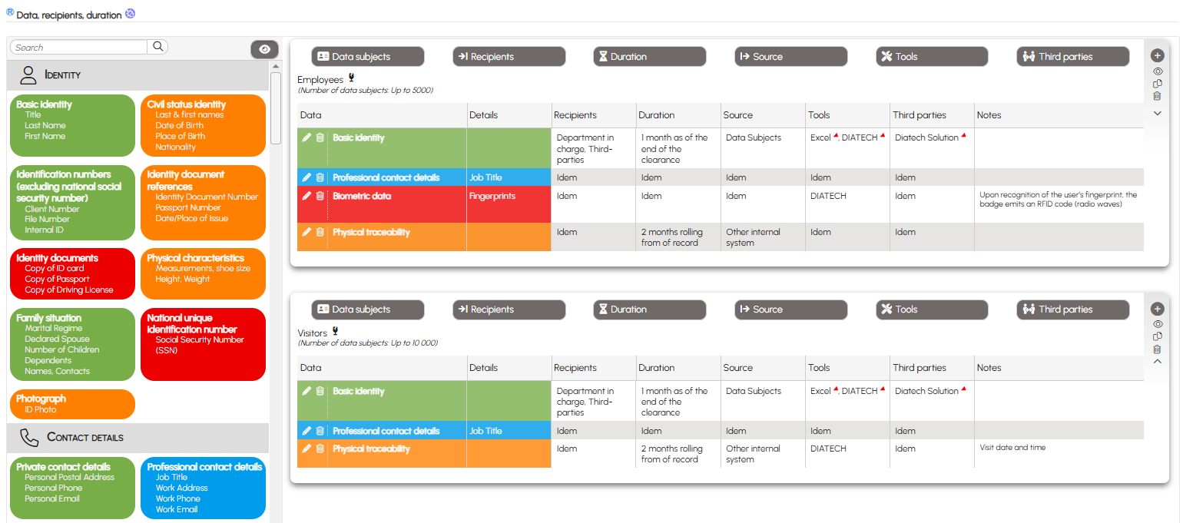The height and width of the screenshot is (523, 1183).
Task: Open the Contact details category section
Action: point(138,438)
